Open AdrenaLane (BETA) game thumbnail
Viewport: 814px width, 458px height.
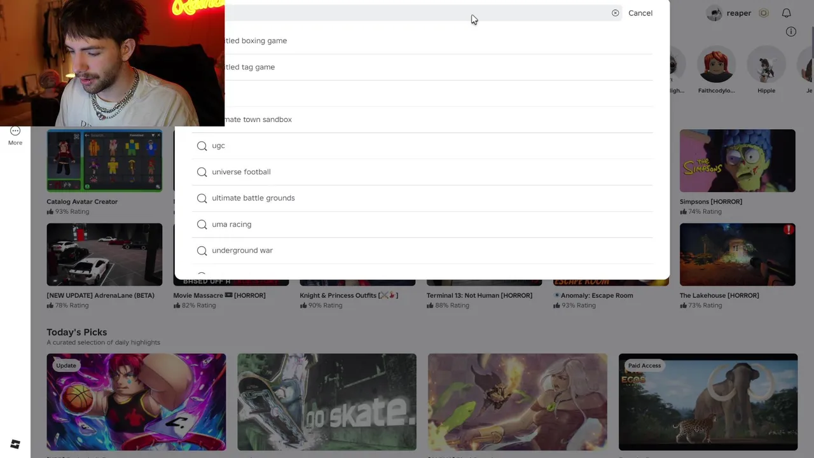click(x=104, y=254)
